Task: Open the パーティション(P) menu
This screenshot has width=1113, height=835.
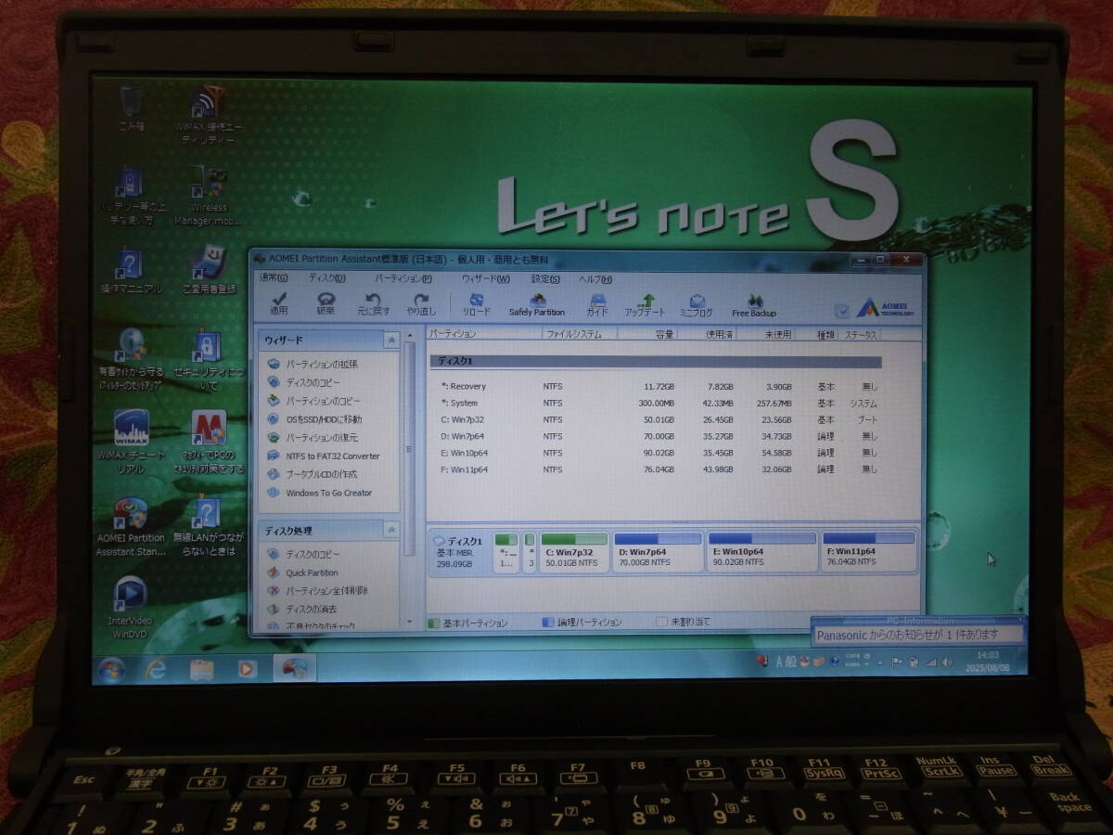Action: click(x=403, y=278)
